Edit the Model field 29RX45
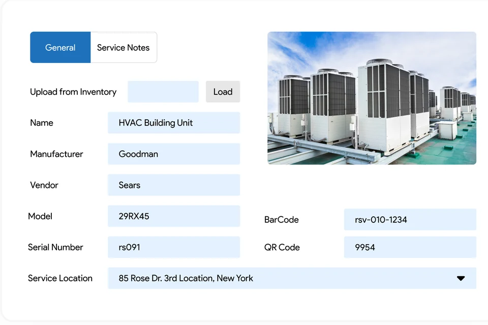The height and width of the screenshot is (325, 488). click(174, 216)
